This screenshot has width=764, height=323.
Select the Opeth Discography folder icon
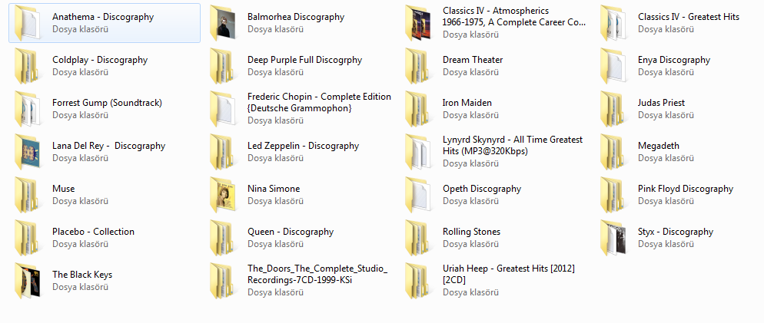coord(419,195)
